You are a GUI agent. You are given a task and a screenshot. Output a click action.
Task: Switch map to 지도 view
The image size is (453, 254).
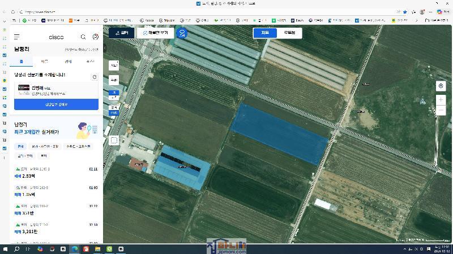[265, 33]
